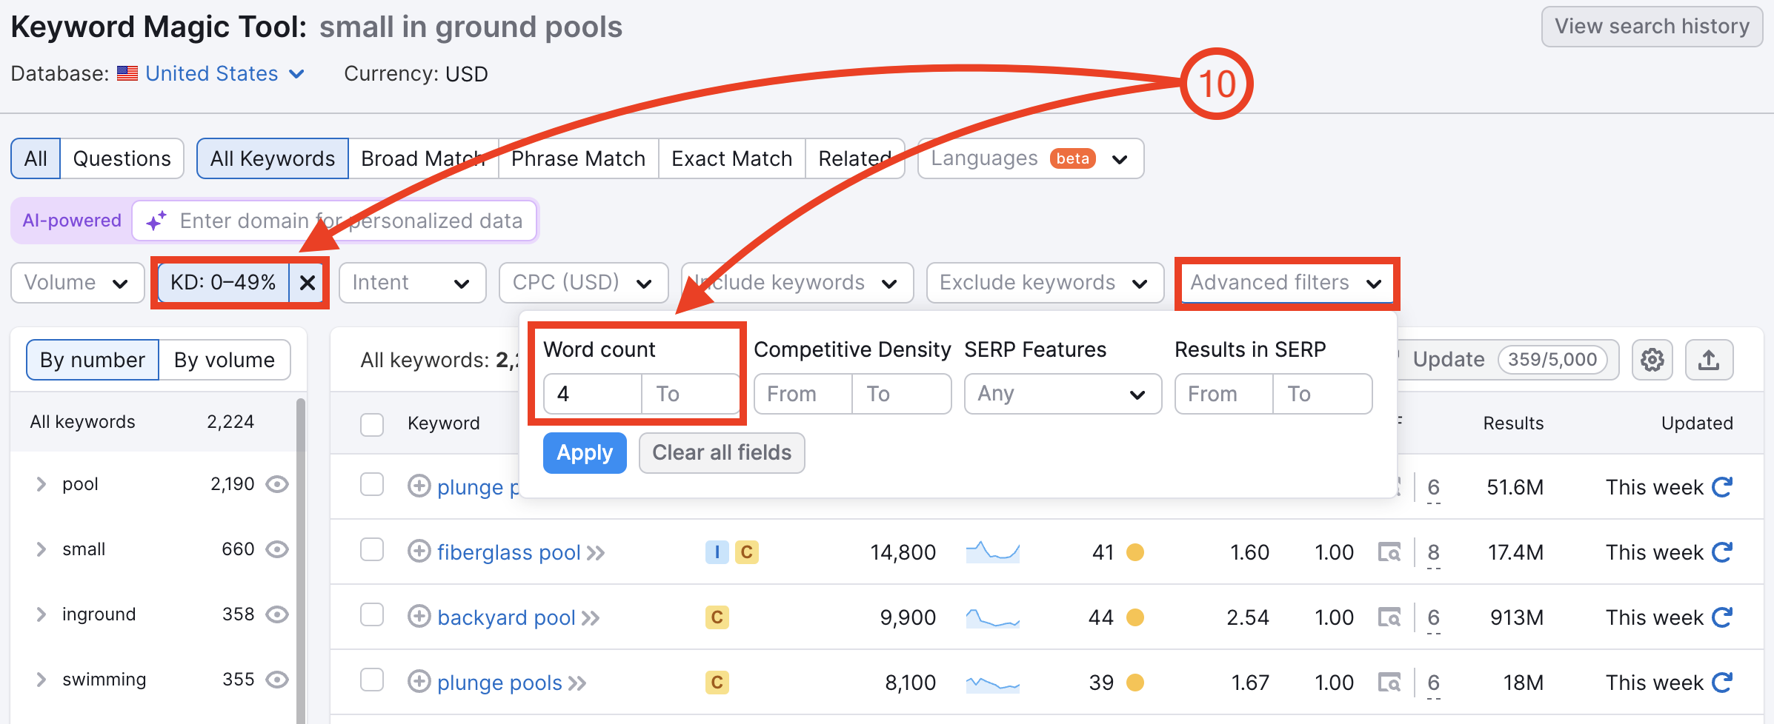Collapse the Advanced filters dropdown

[x=1286, y=283]
